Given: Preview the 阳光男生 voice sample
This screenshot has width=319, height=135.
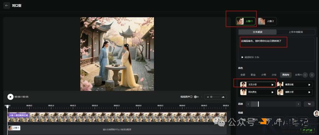Looking at the screenshot, I should [x=272, y=92].
